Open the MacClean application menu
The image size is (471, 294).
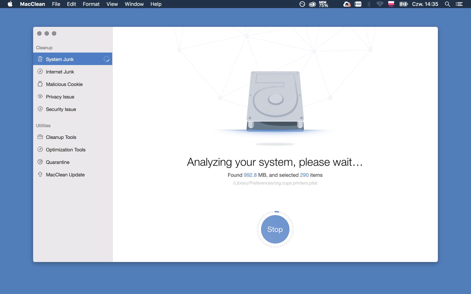pyautogui.click(x=32, y=4)
